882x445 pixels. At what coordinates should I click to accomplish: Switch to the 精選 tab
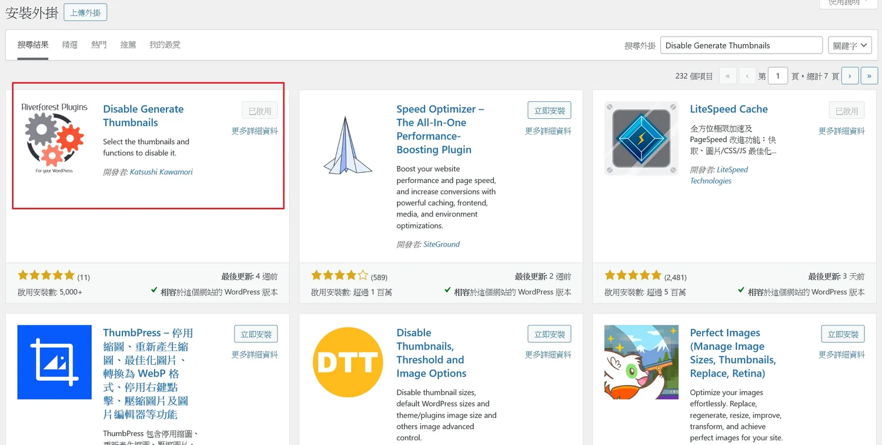(x=70, y=45)
